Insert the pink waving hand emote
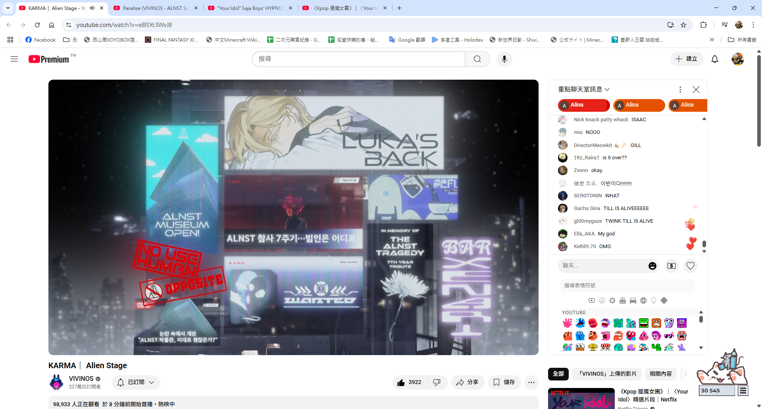Screen dimensions: 762x409 568,323
